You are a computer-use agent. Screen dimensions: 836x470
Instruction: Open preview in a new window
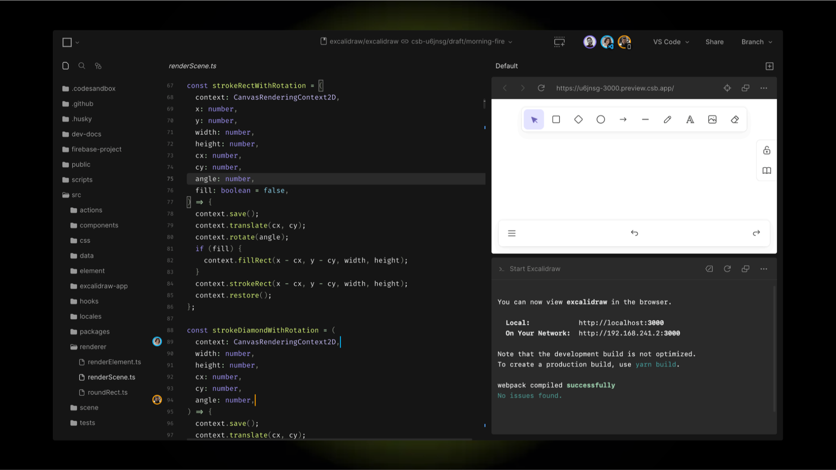[745, 88]
